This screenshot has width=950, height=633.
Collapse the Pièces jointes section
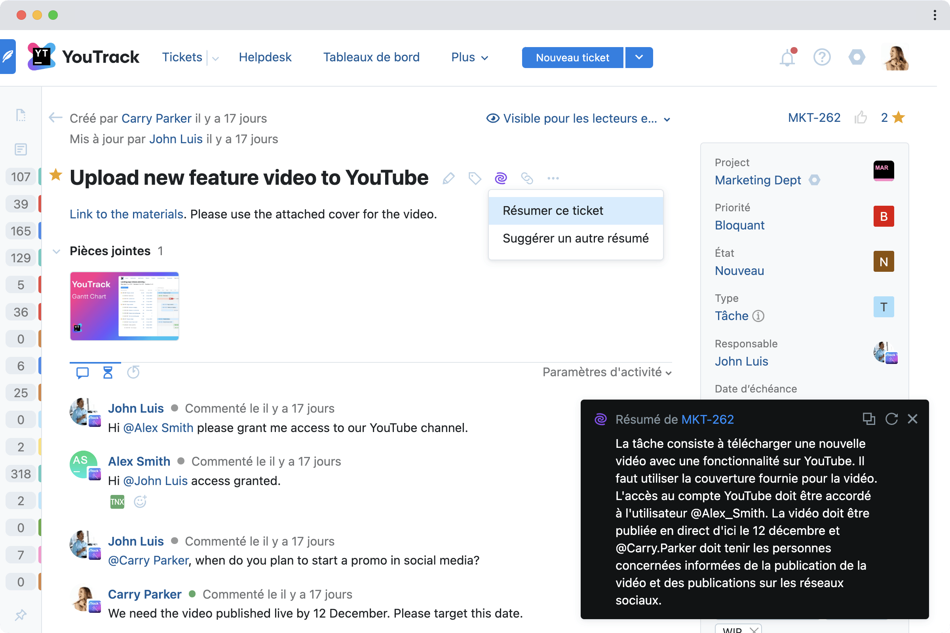coord(57,251)
